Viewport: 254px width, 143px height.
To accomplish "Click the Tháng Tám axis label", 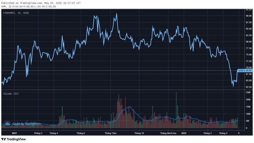I will tap(110, 133).
